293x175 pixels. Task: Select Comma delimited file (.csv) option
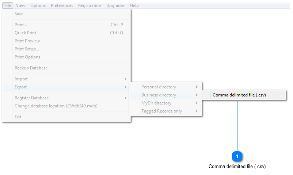[239, 95]
